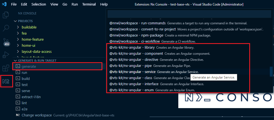Viewport: 274px width, 120px height.
Task: Open the Search view in activity bar
Action: 6,28
